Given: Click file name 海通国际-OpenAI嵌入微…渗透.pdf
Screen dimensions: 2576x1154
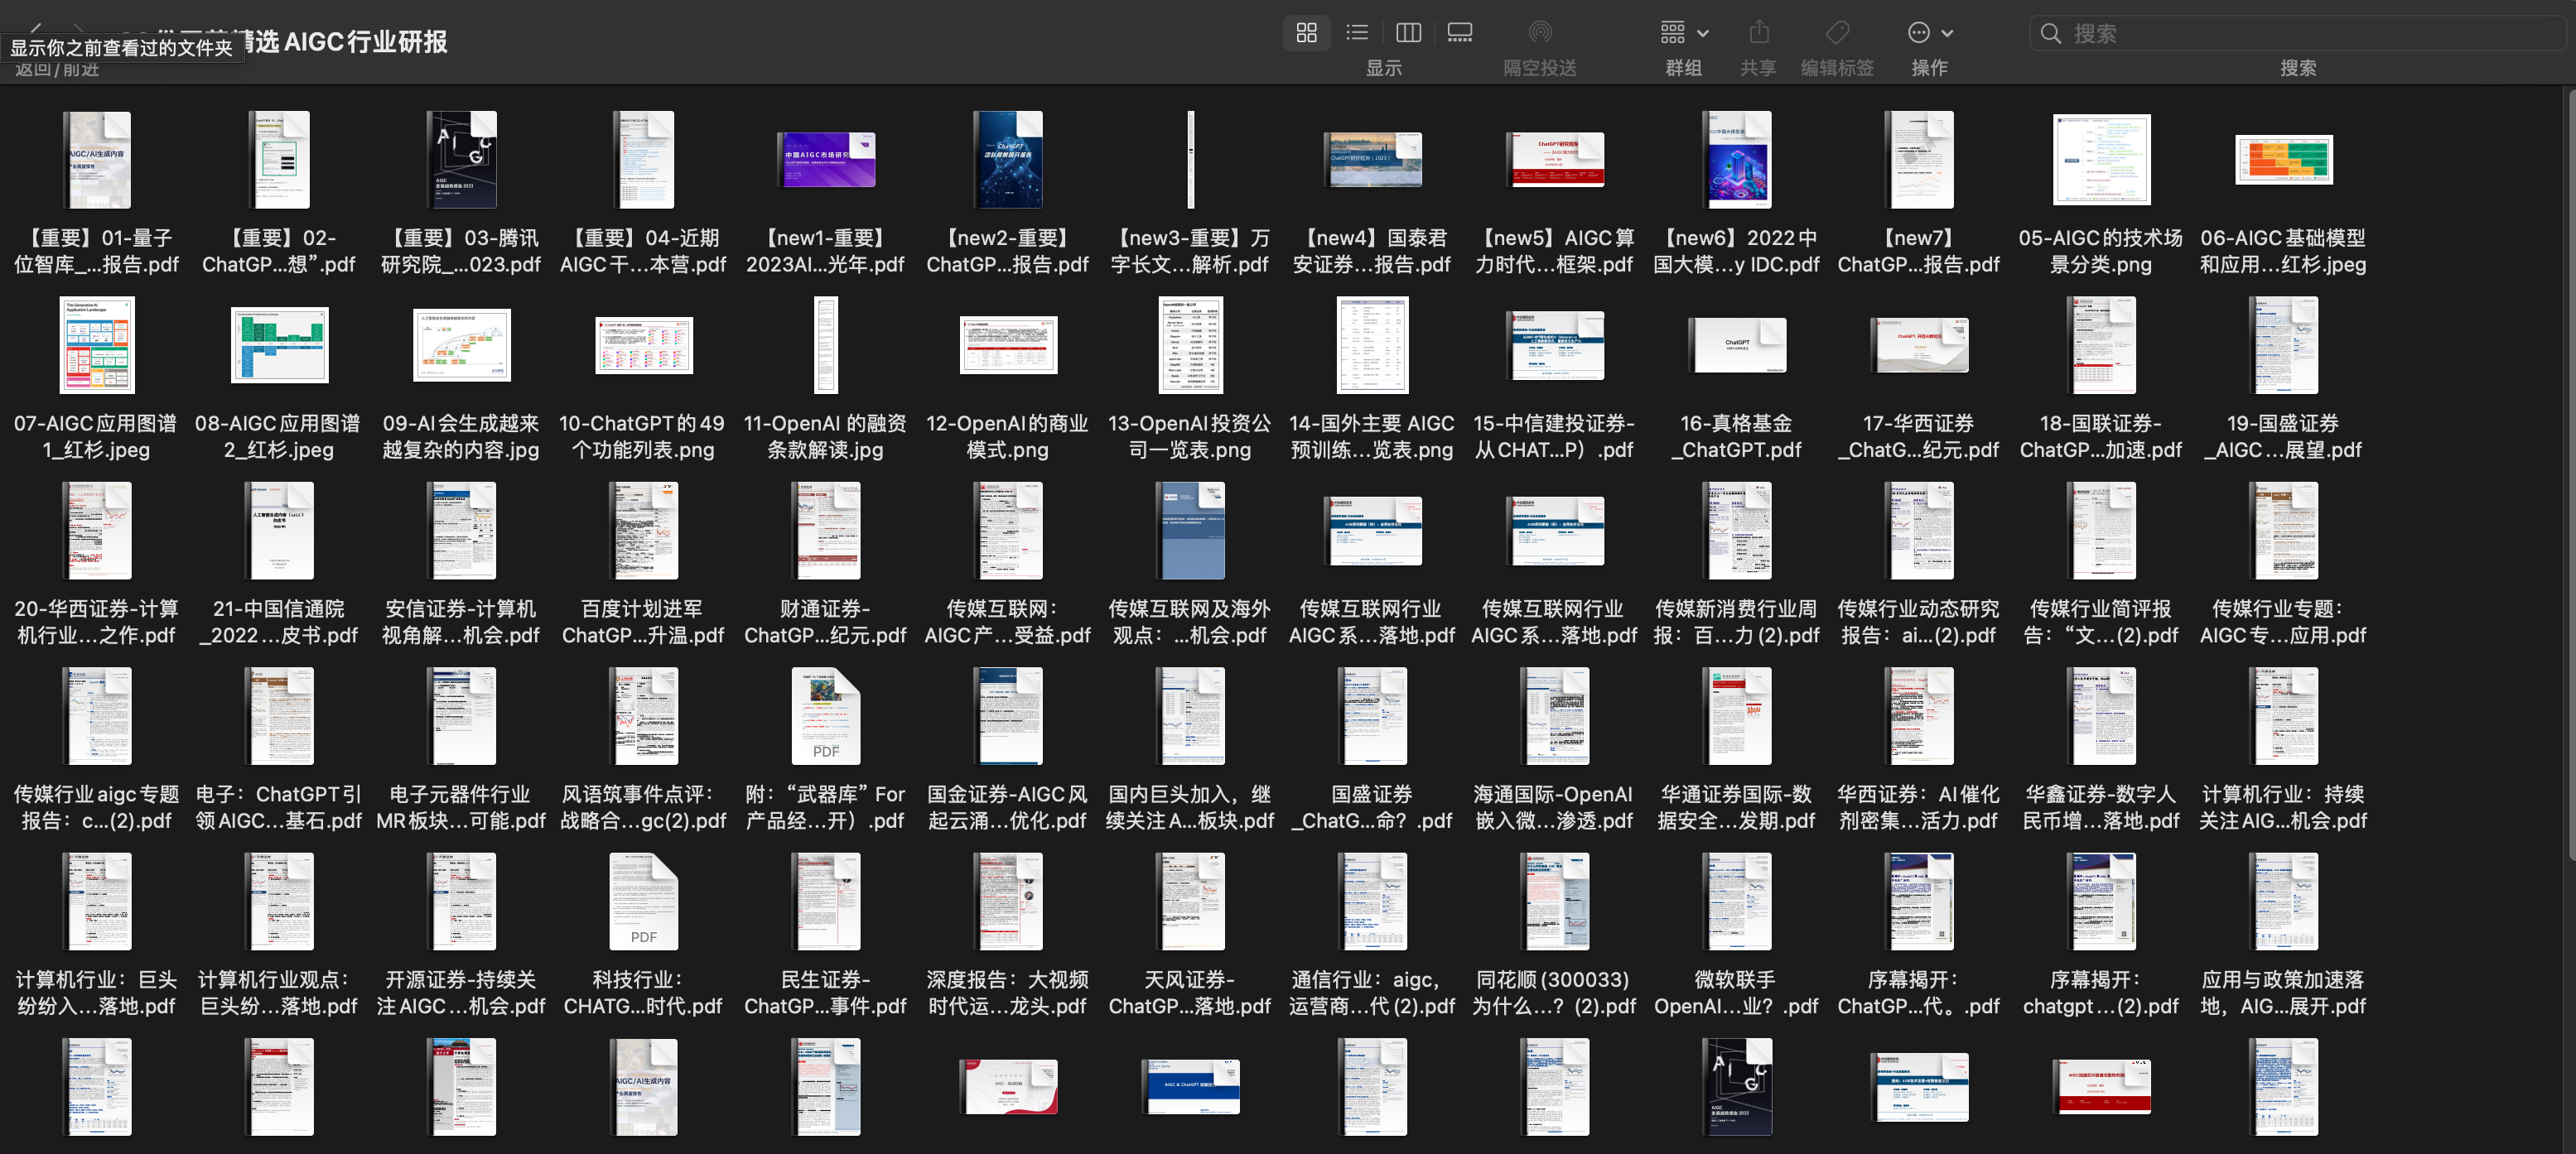Looking at the screenshot, I should [1554, 807].
